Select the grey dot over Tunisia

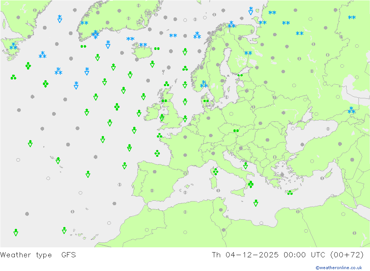point(221,210)
